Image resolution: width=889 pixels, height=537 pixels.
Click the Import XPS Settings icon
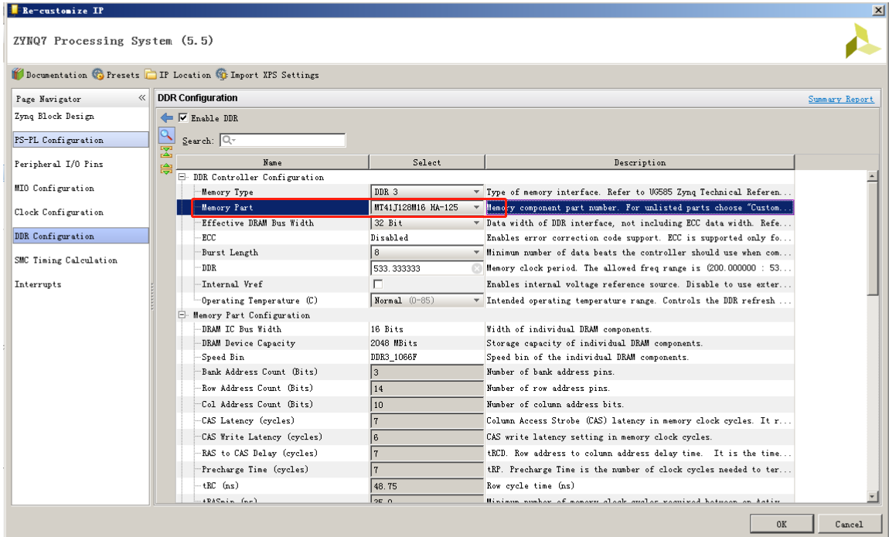(222, 74)
